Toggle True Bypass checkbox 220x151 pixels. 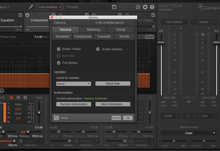click(59, 63)
